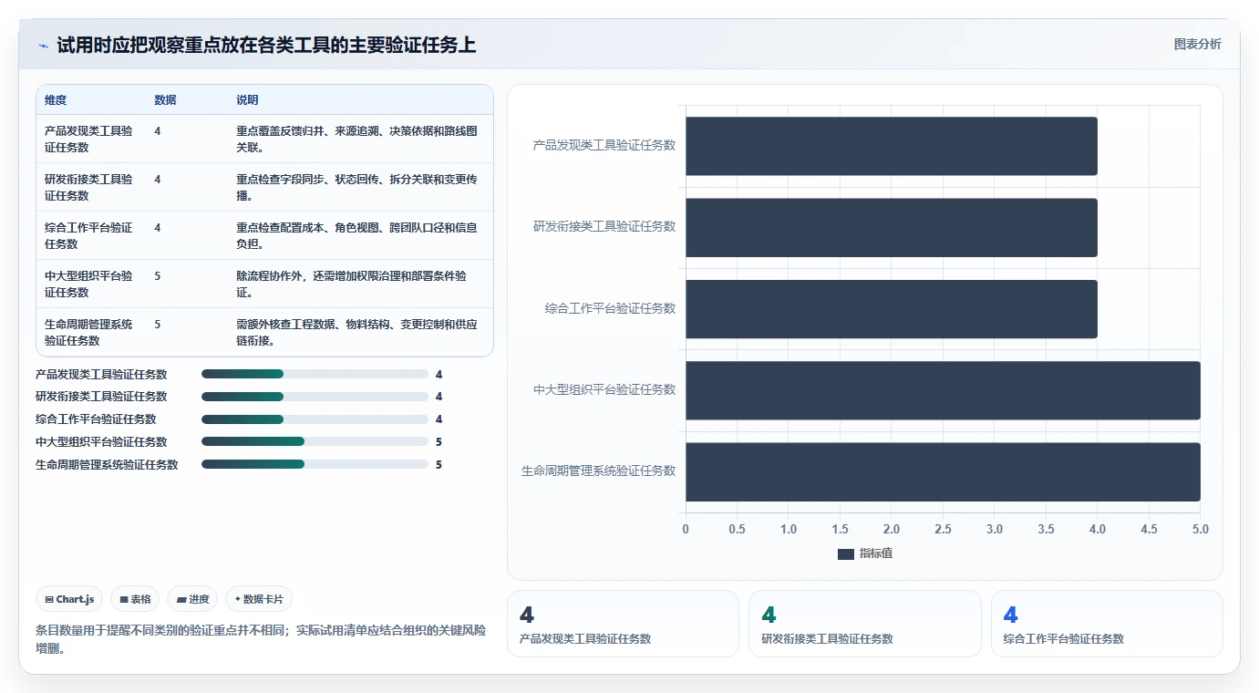Click the 维度 column header

point(56,100)
